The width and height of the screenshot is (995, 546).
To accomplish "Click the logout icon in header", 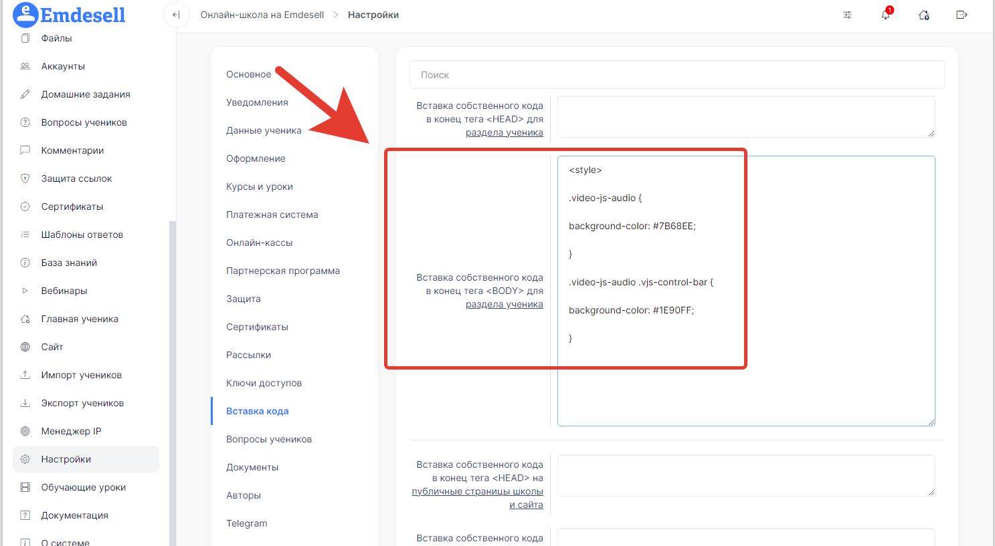I will [x=962, y=15].
